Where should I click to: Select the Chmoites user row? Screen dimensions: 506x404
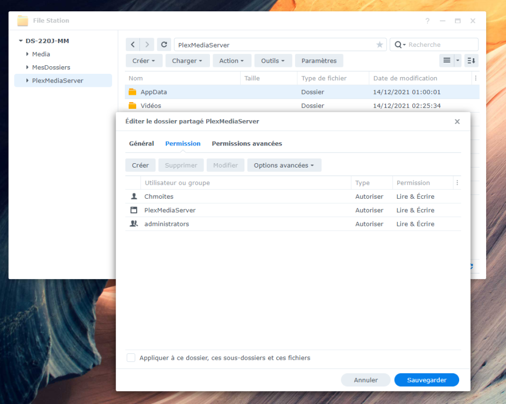[293, 197]
